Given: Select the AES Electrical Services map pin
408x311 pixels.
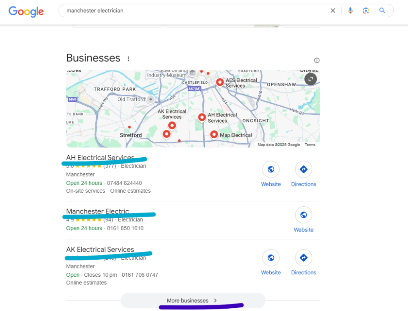Looking at the screenshot, I should point(220,82).
